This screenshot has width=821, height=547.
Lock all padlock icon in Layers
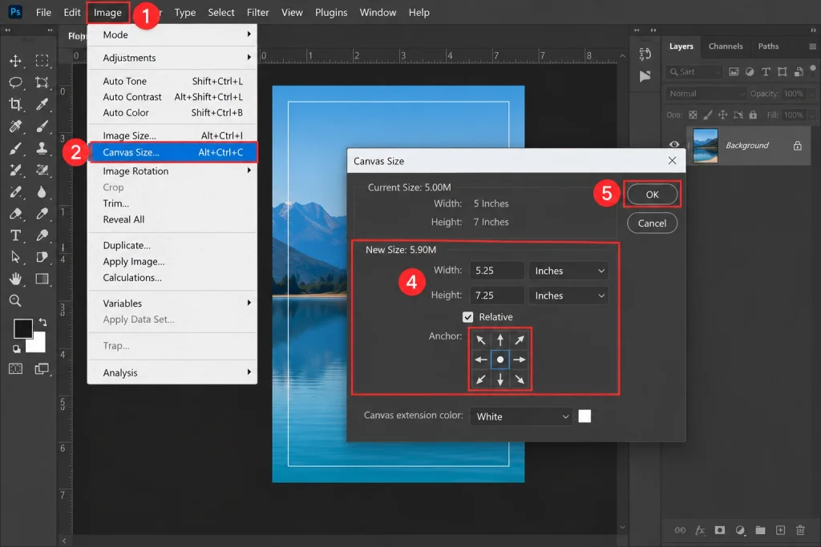coord(753,115)
